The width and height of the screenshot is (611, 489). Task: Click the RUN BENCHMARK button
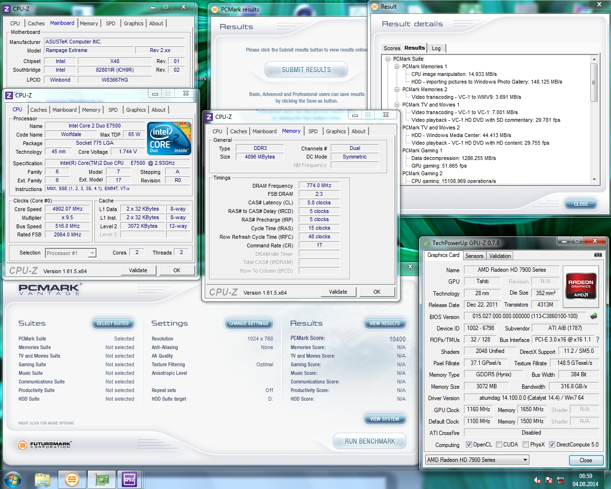[x=370, y=441]
